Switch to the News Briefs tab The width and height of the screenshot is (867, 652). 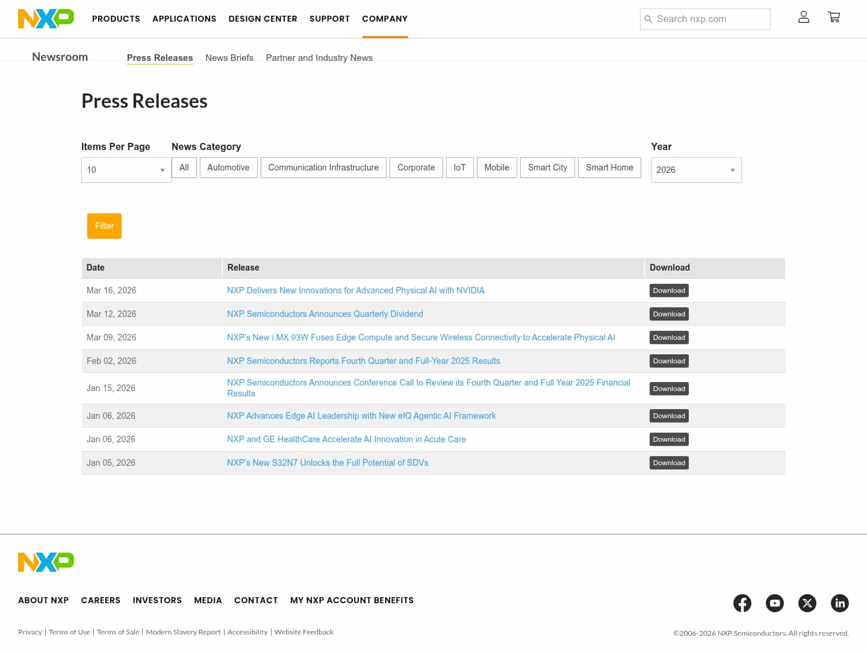(229, 57)
